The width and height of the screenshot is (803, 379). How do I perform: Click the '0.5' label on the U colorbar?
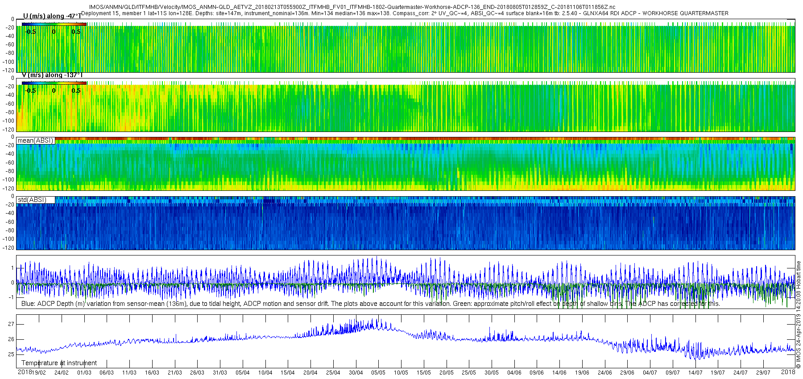tap(76, 32)
